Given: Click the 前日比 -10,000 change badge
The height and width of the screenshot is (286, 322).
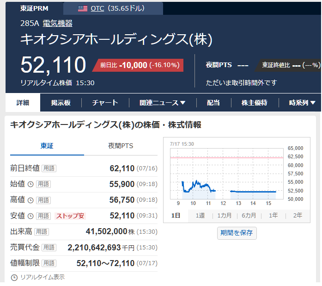Looking at the screenshot, I should click(138, 65).
